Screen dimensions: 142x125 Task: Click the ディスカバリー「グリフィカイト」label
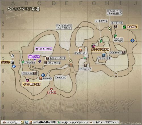tap(64, 27)
